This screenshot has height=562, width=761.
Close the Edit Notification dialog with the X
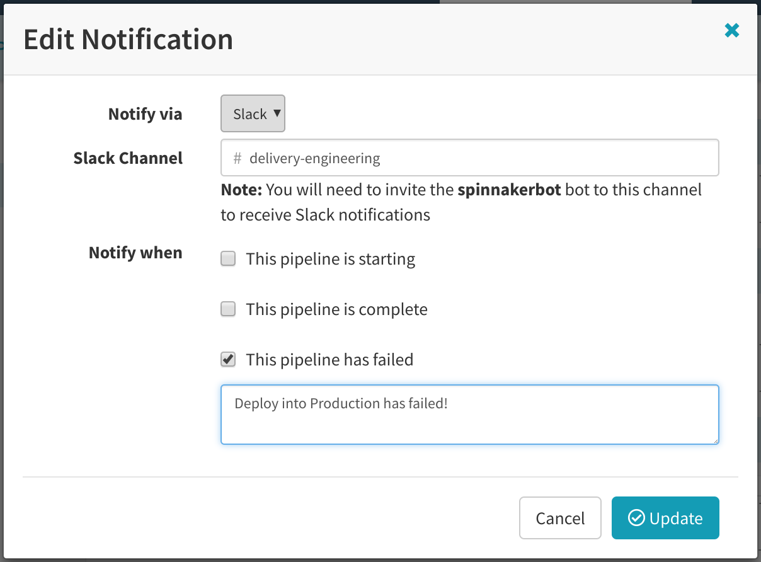(731, 30)
